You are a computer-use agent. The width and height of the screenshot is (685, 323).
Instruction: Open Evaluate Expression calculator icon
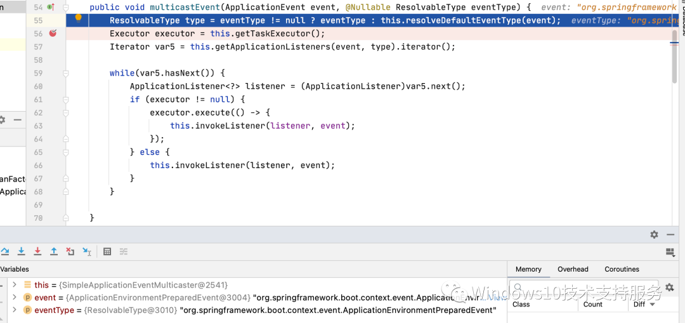pos(107,251)
